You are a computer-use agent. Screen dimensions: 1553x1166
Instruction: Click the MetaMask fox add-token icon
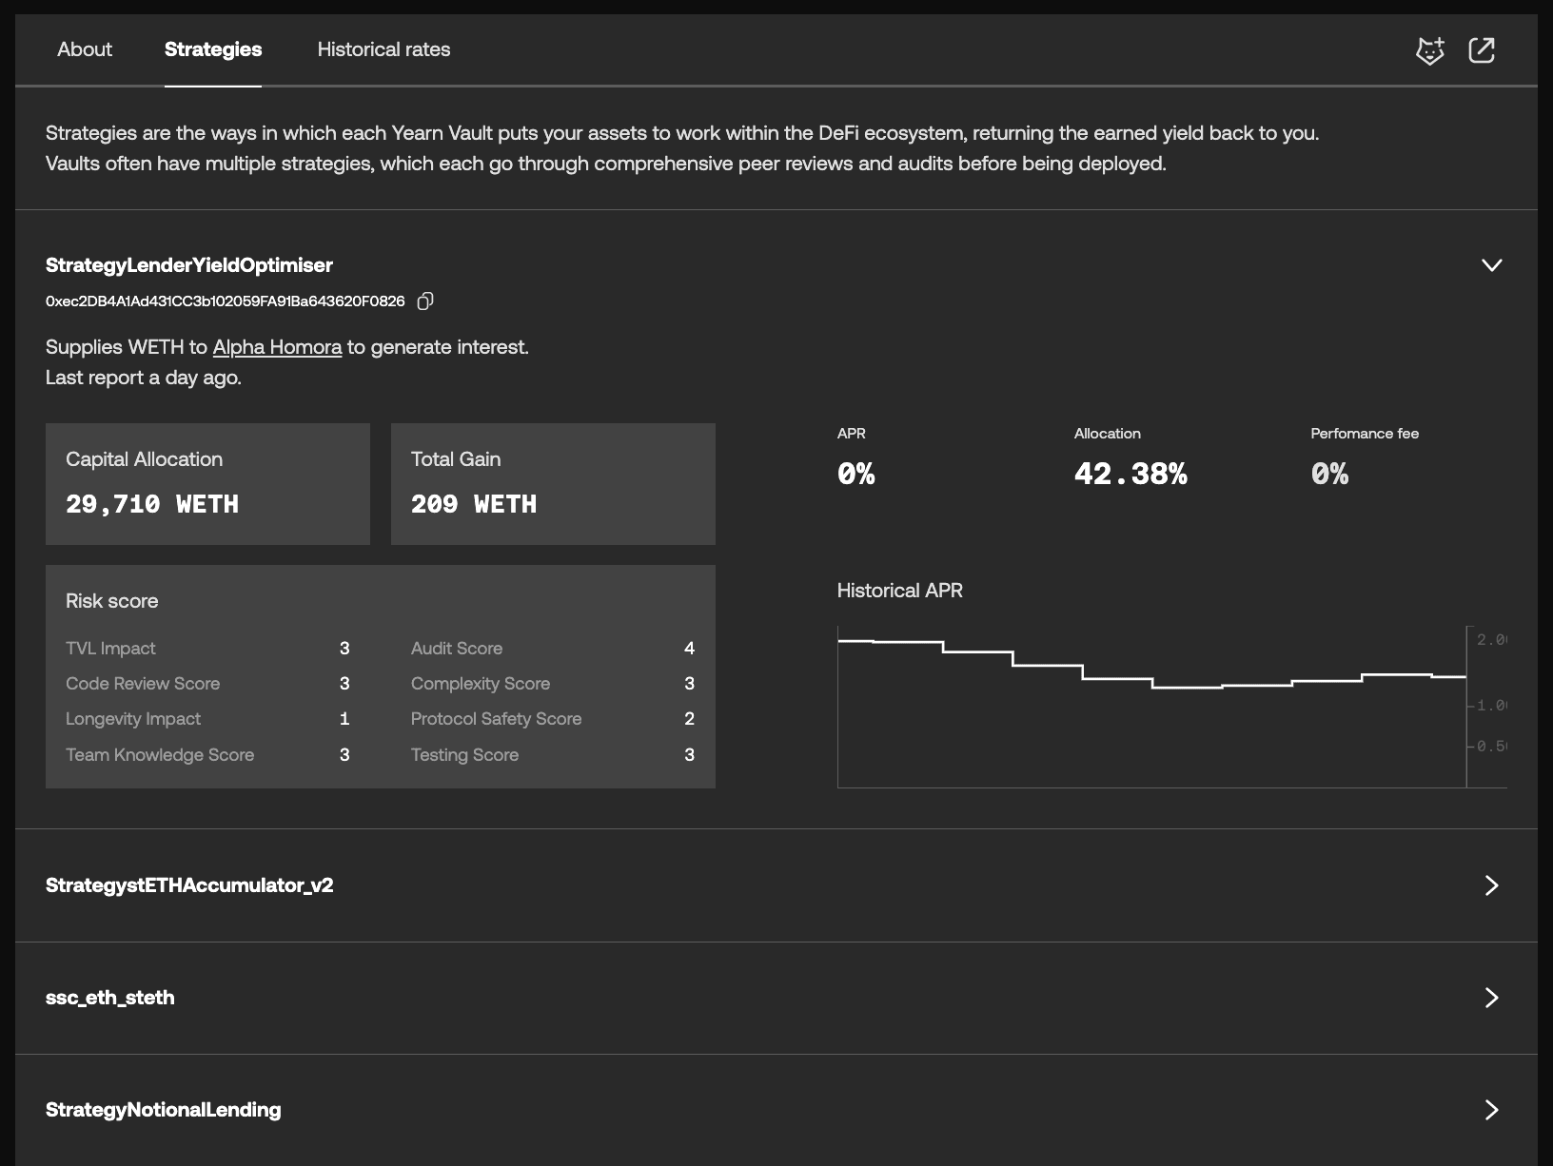(1430, 50)
